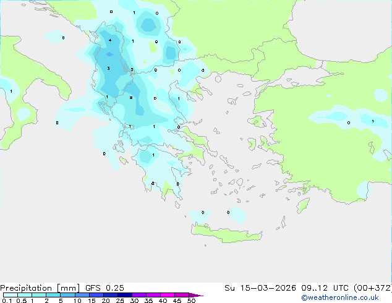
Task: Select the 2–5 mm legend color swatch
Action: click(x=53, y=295)
